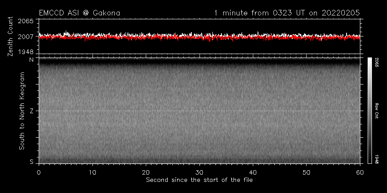Click the '1 minute from 0323 UT on 20220205' header
This screenshot has height=193, width=387.
(287, 13)
